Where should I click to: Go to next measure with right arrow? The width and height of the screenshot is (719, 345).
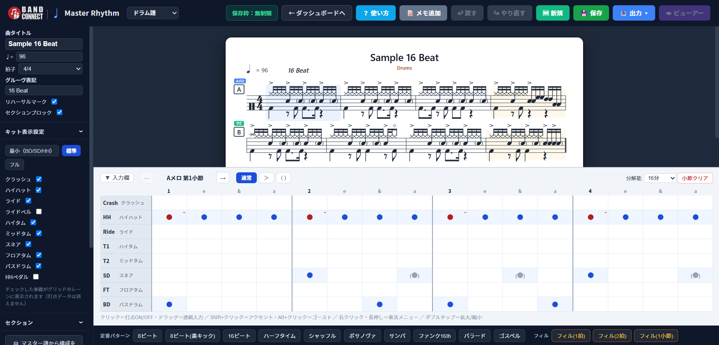[223, 178]
